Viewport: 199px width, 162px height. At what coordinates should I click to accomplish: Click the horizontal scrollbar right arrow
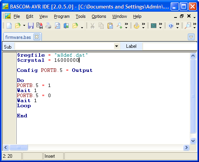click(x=186, y=147)
